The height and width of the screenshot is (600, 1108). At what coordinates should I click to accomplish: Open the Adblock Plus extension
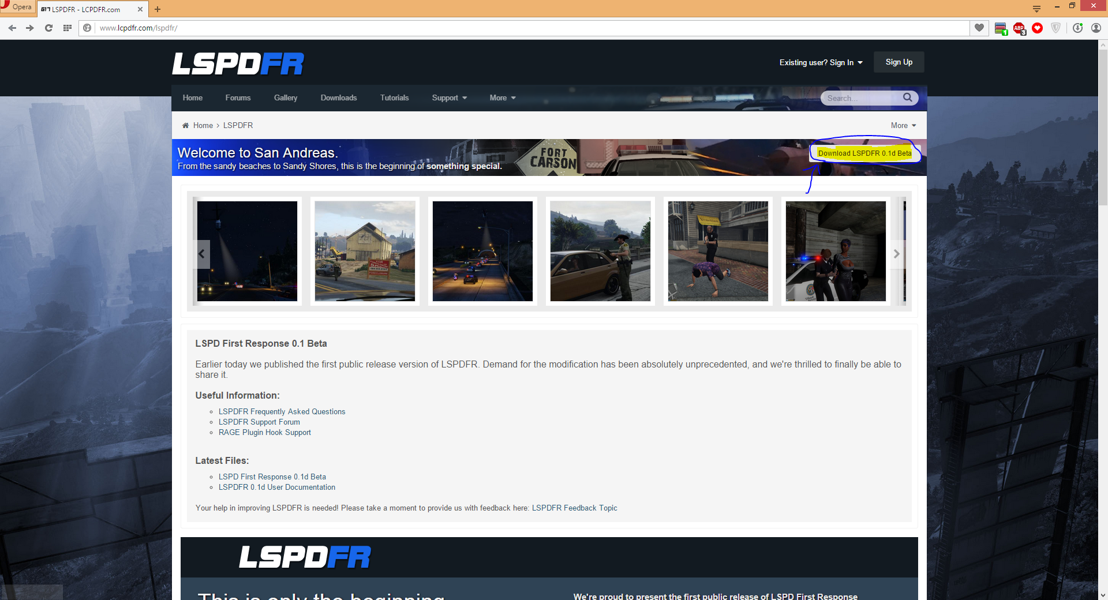pyautogui.click(x=1019, y=28)
